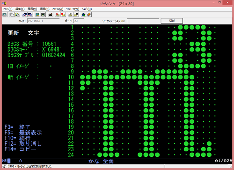The height and width of the screenshot is (170, 234).
Task: Click the Print Screen toolbar icon
Action: click(x=5, y=15)
